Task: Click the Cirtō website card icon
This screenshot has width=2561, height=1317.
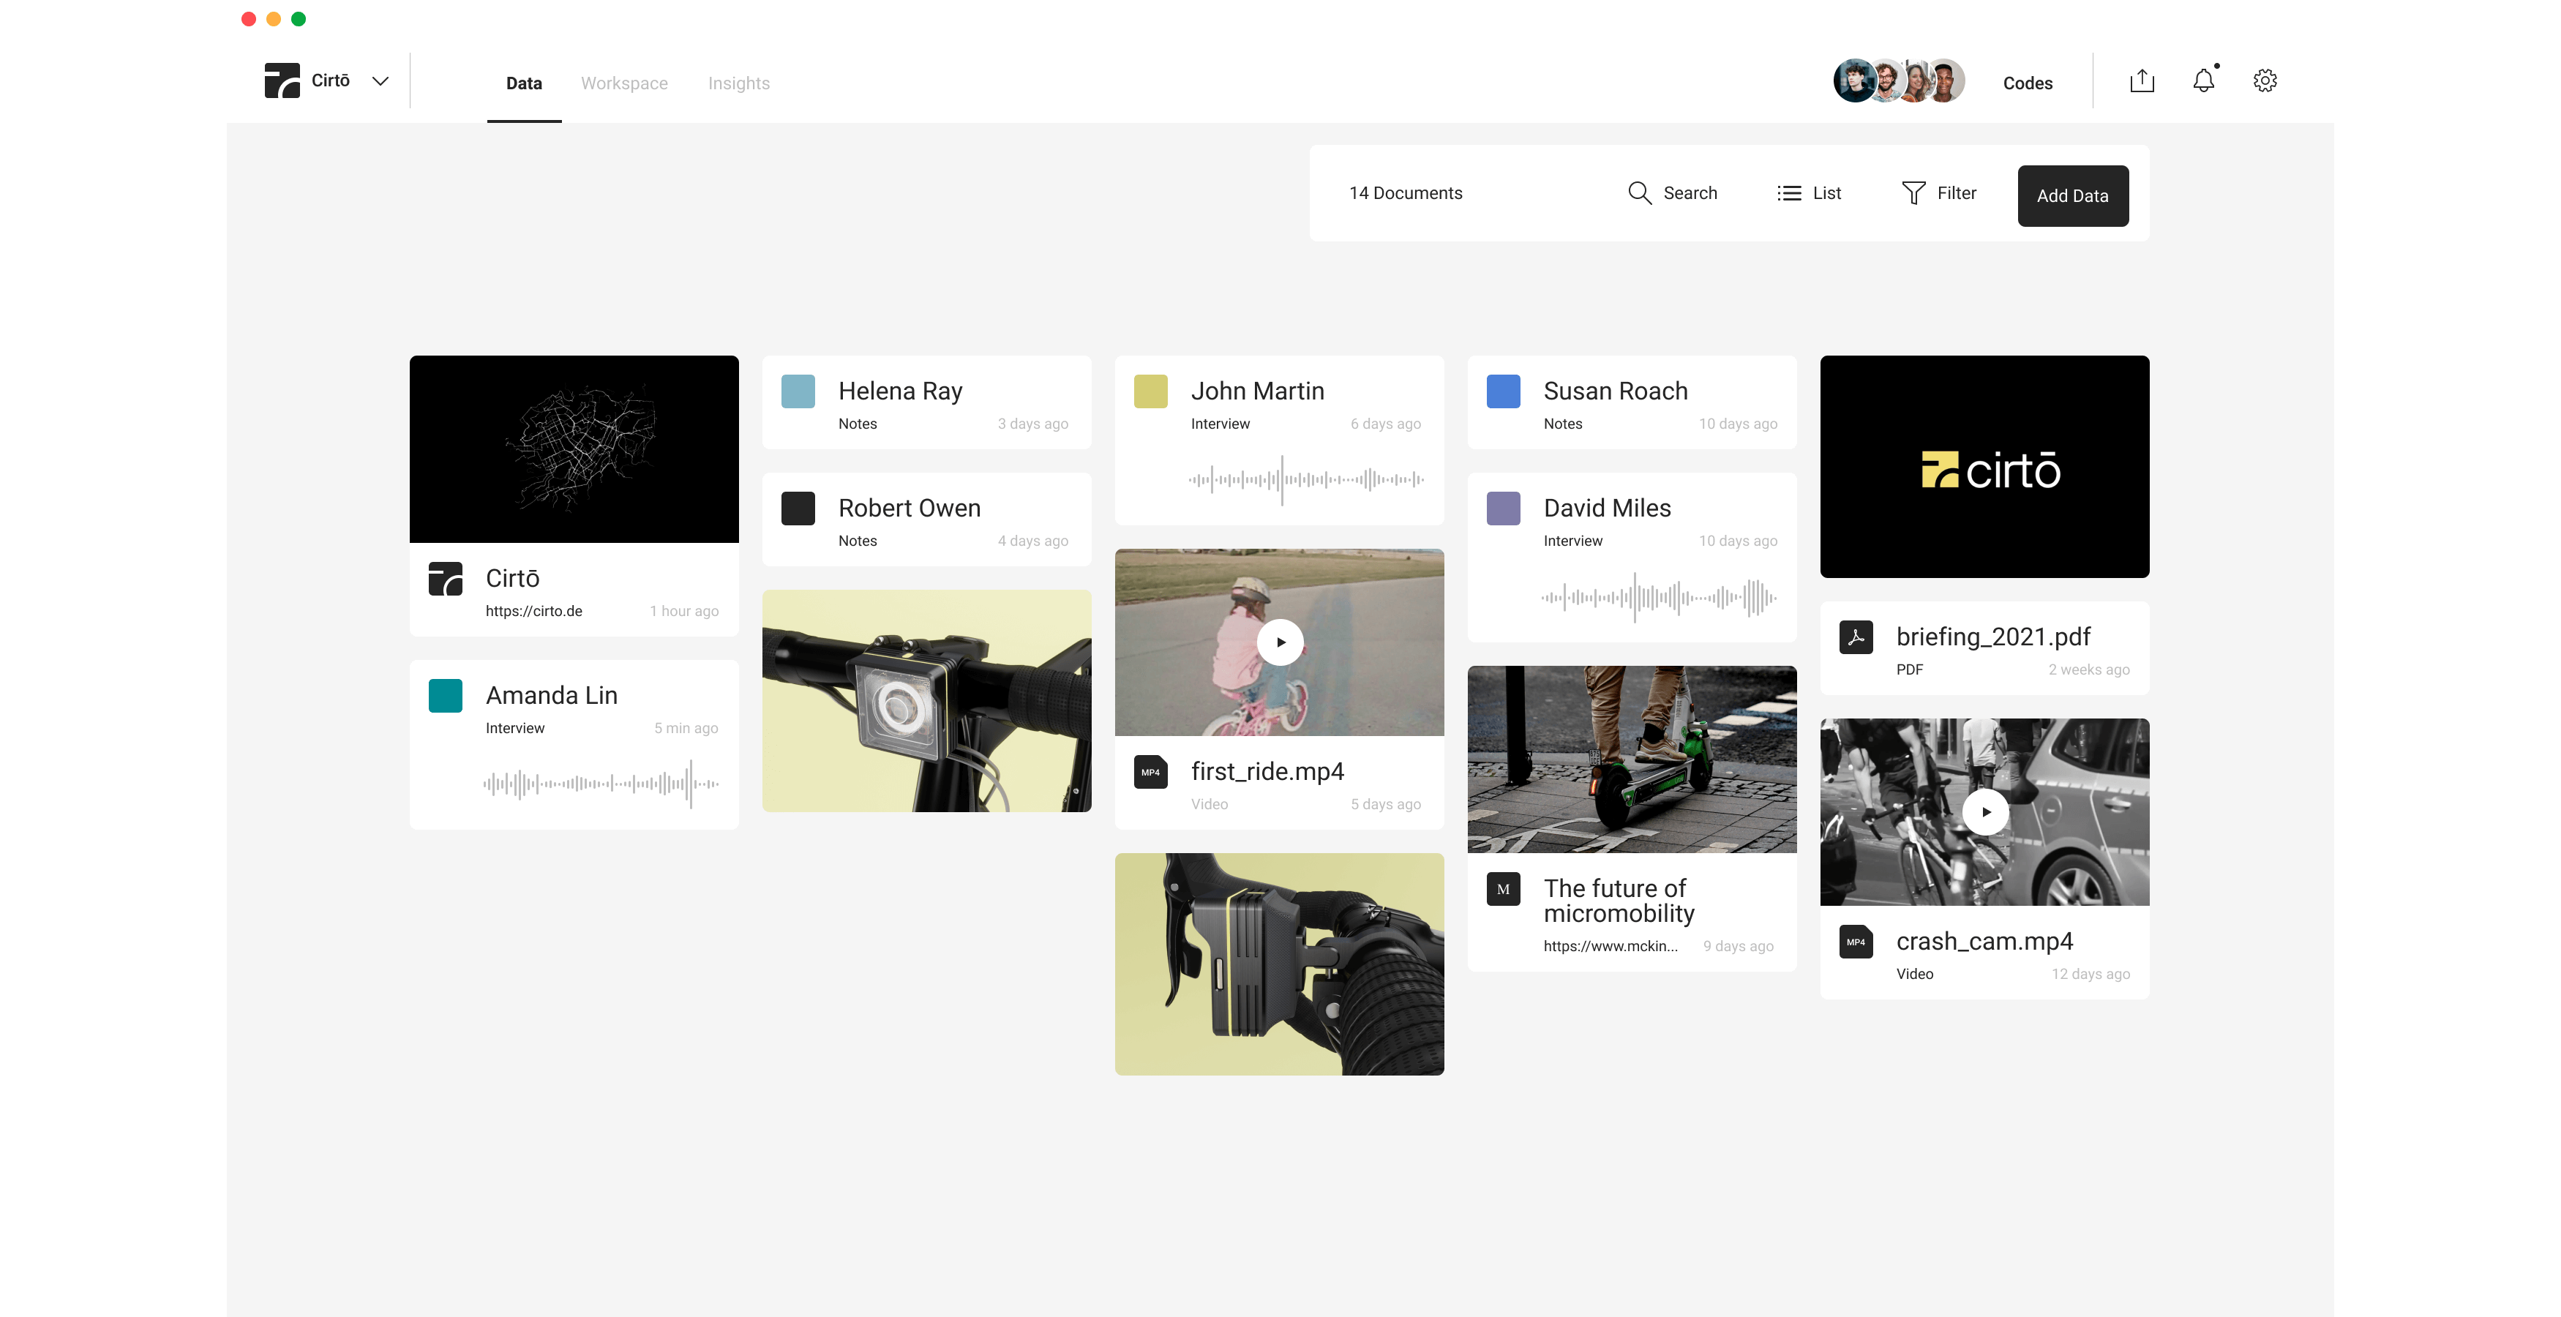Action: click(446, 579)
